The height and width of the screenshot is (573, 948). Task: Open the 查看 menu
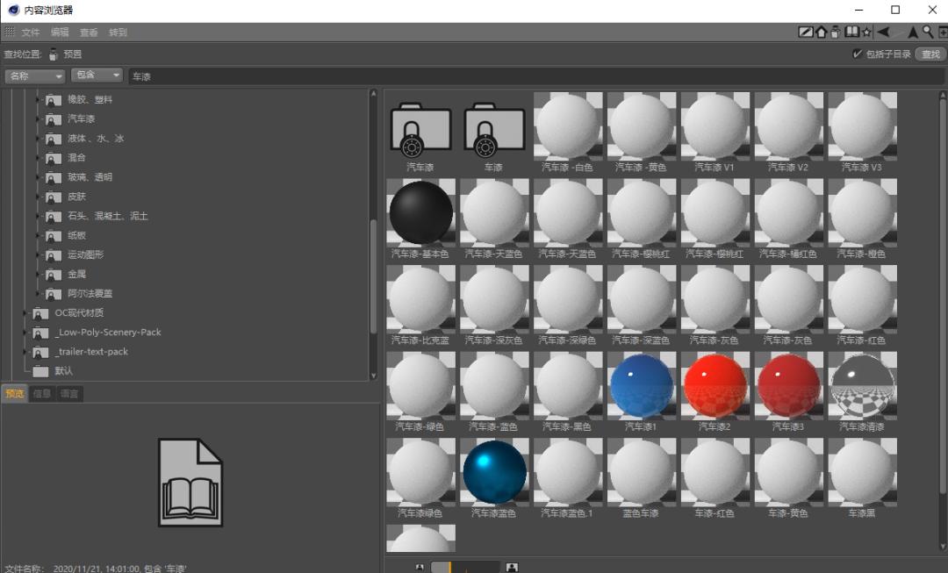coord(89,32)
